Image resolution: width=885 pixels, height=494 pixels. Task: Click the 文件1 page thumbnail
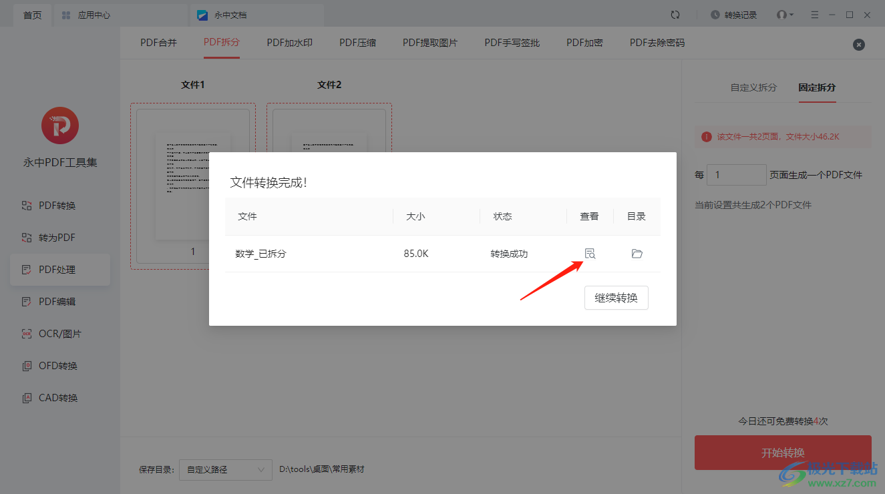(x=193, y=186)
